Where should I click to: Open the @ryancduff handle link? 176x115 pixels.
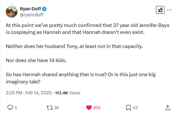[32, 15]
